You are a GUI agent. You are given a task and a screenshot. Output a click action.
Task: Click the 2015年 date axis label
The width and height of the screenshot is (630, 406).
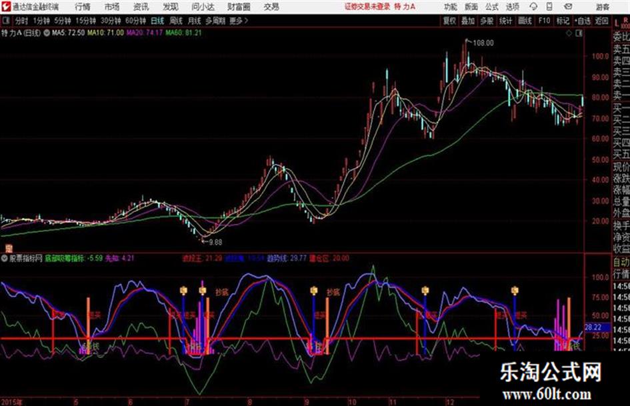[11, 402]
